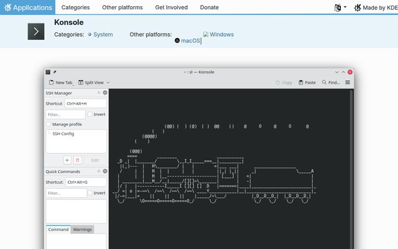
Task: Float the Quick Commands panel
Action: (x=99, y=171)
